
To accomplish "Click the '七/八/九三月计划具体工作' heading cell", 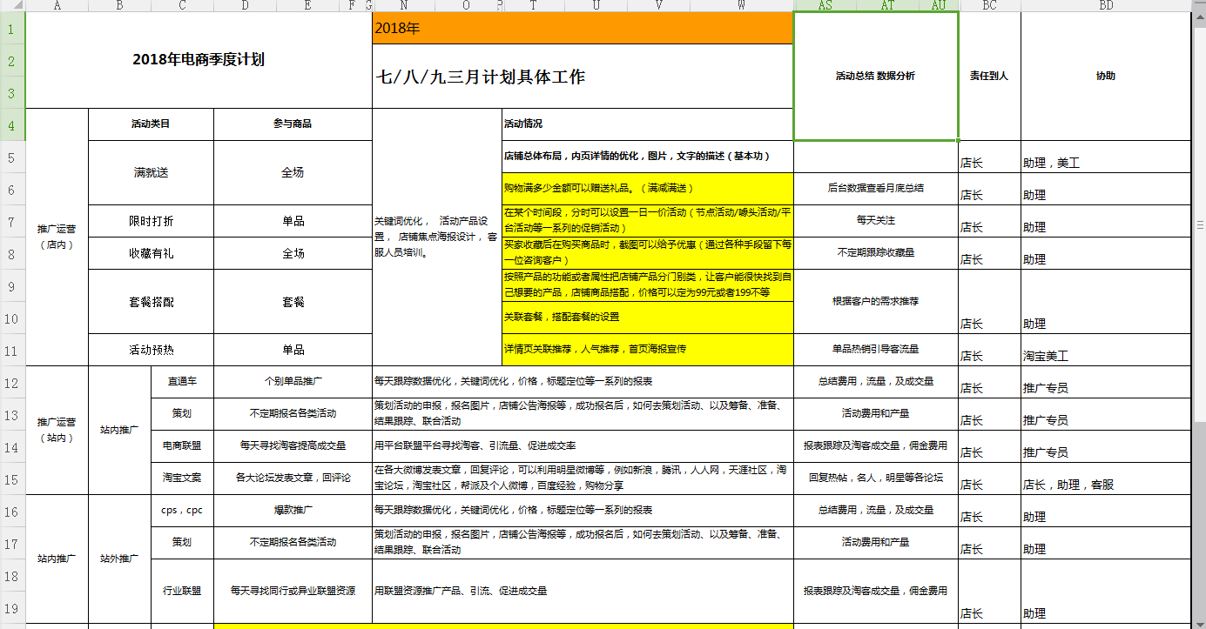I will [x=583, y=77].
